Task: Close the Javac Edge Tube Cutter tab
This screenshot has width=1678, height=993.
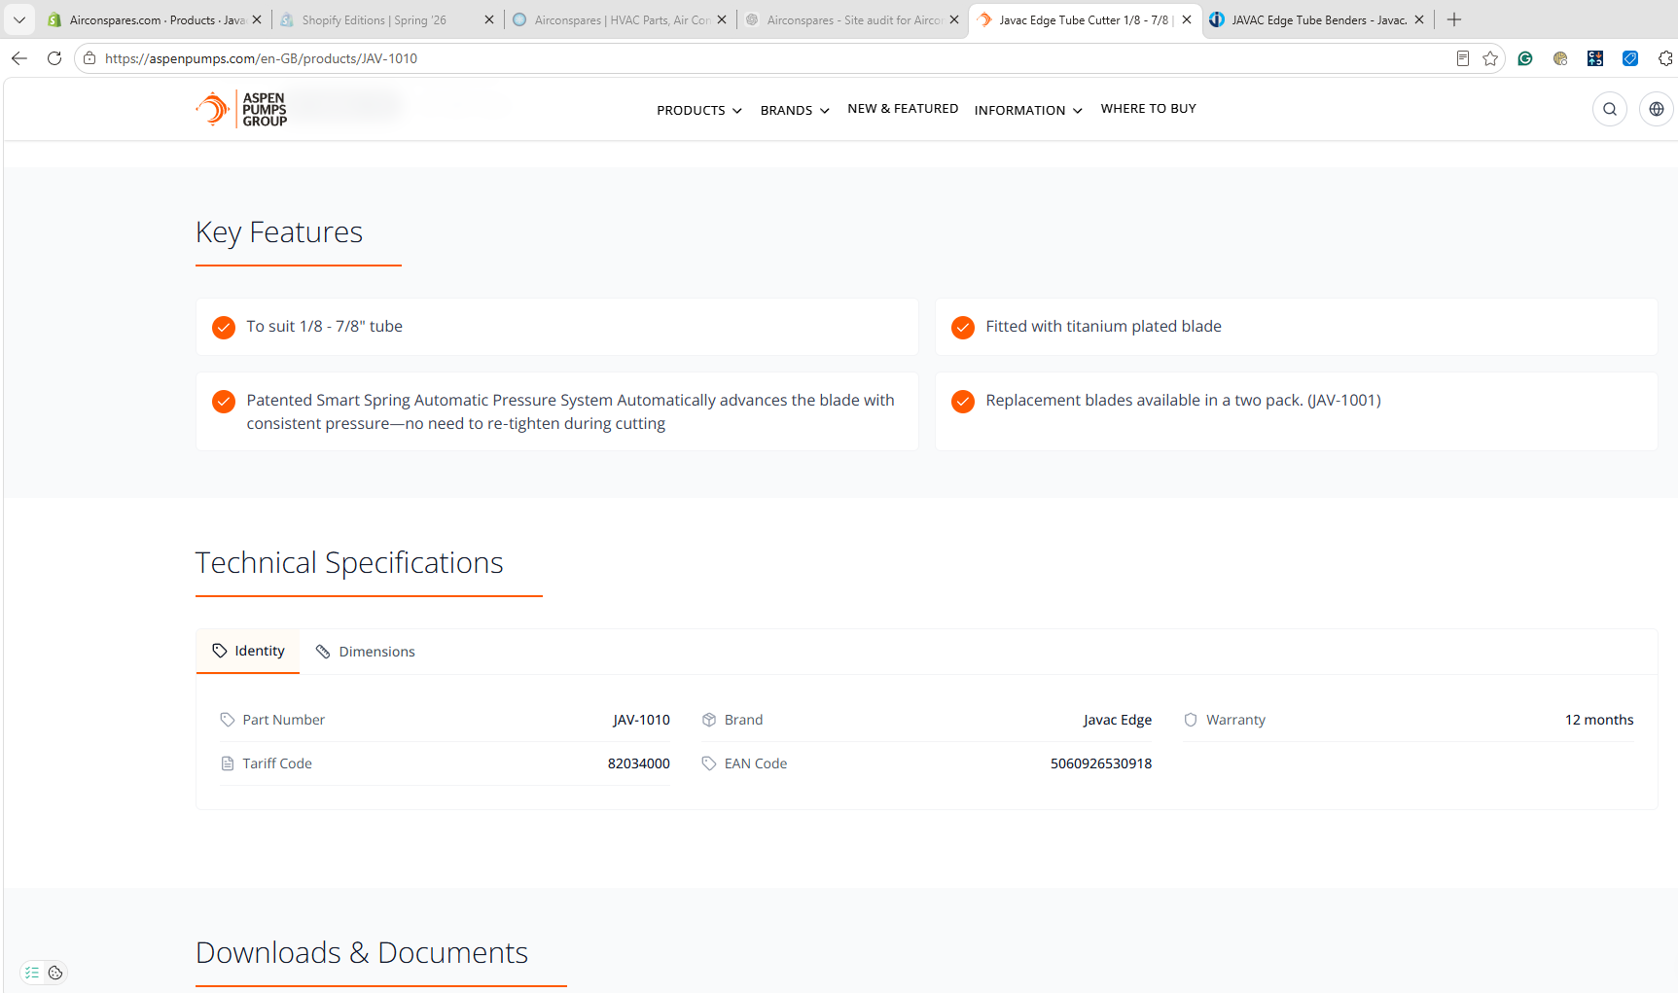Action: (x=1187, y=19)
